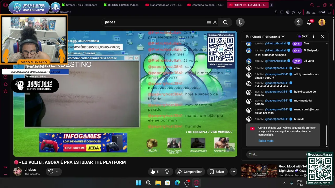Open the 0XP points button in chat

[303, 36]
